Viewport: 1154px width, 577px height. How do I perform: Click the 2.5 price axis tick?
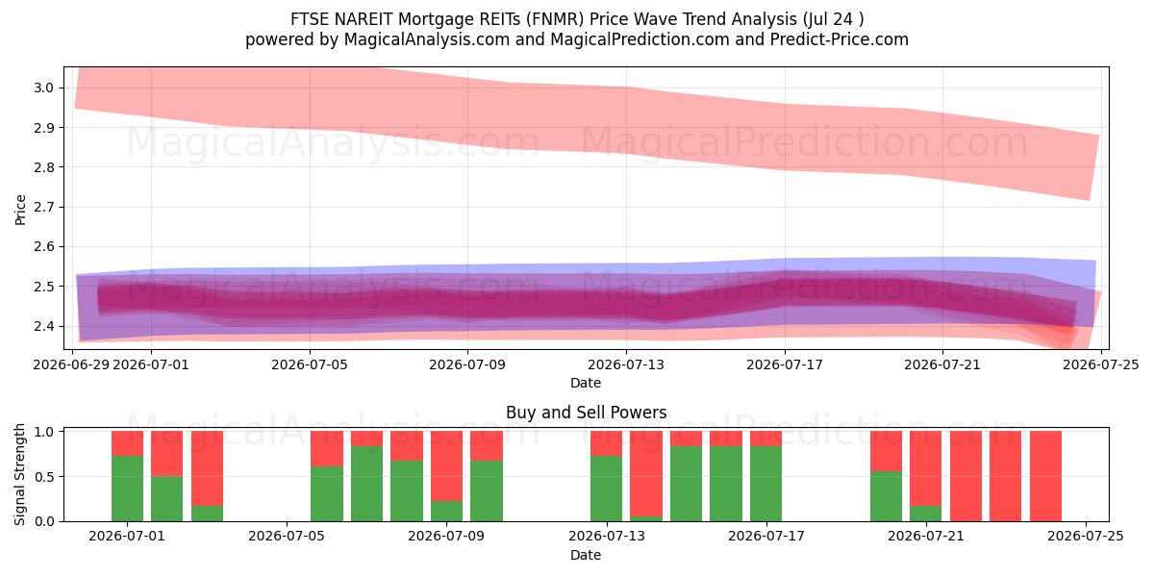(x=44, y=287)
